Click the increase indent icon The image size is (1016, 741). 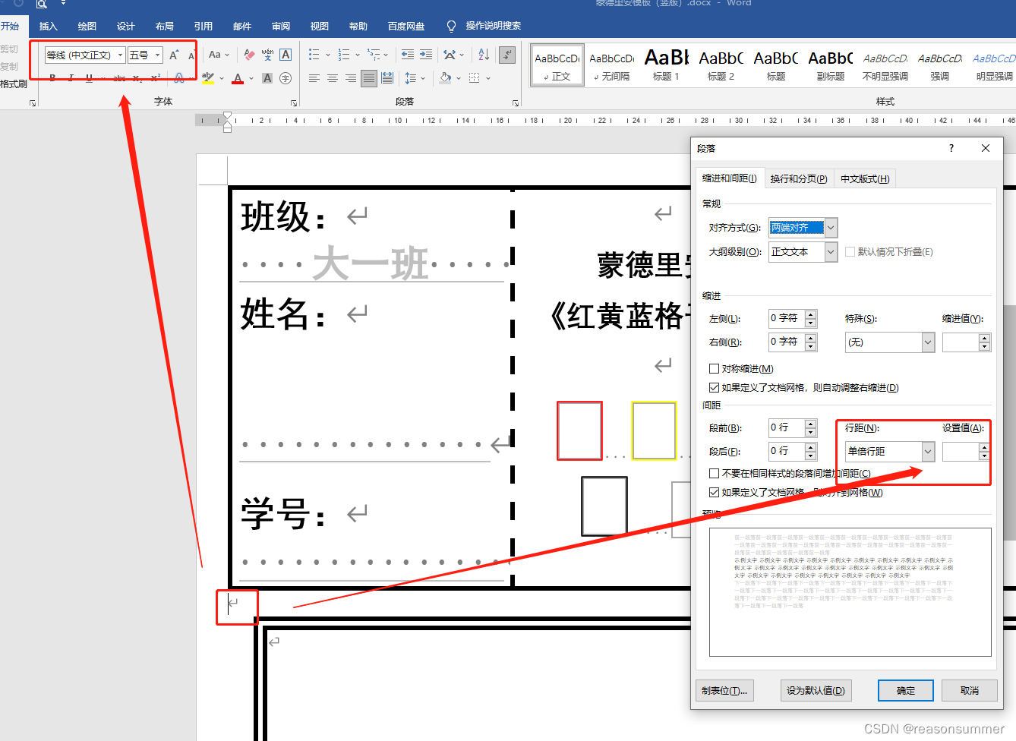[x=426, y=55]
